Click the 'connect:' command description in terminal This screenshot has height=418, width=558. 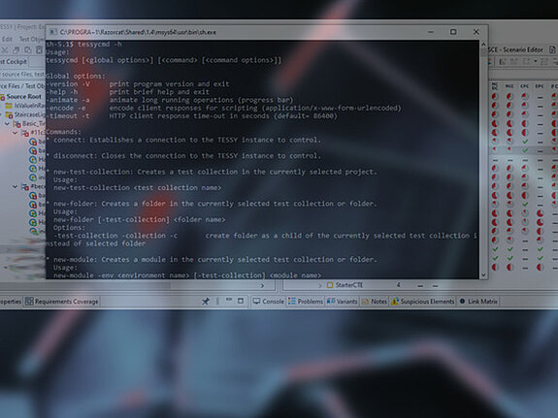(x=184, y=140)
